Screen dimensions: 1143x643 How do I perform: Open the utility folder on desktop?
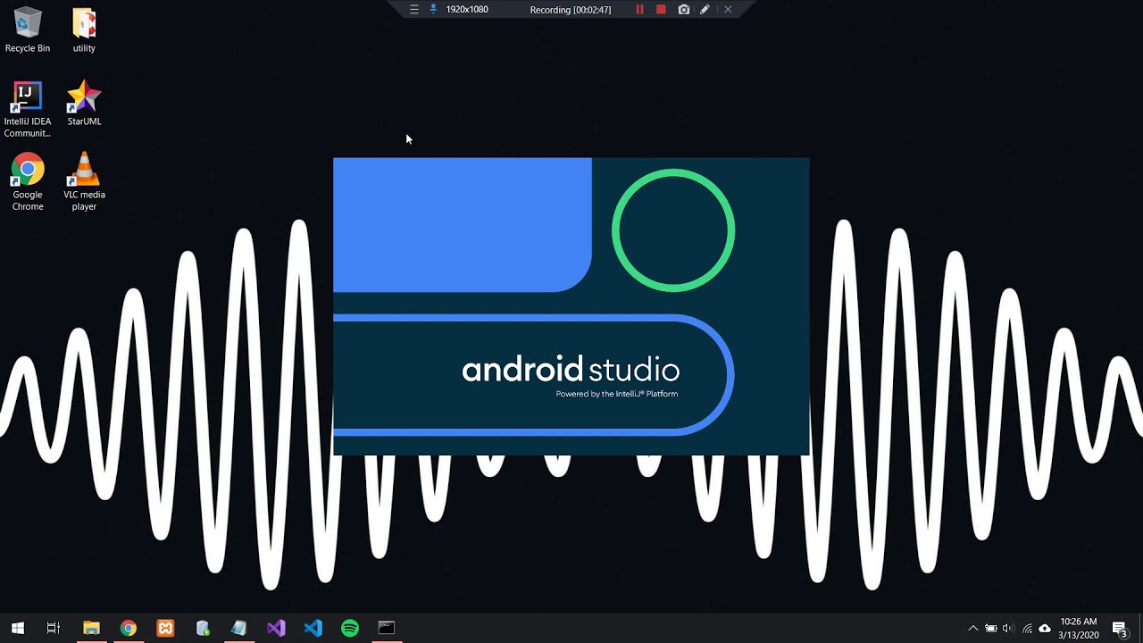tap(84, 29)
